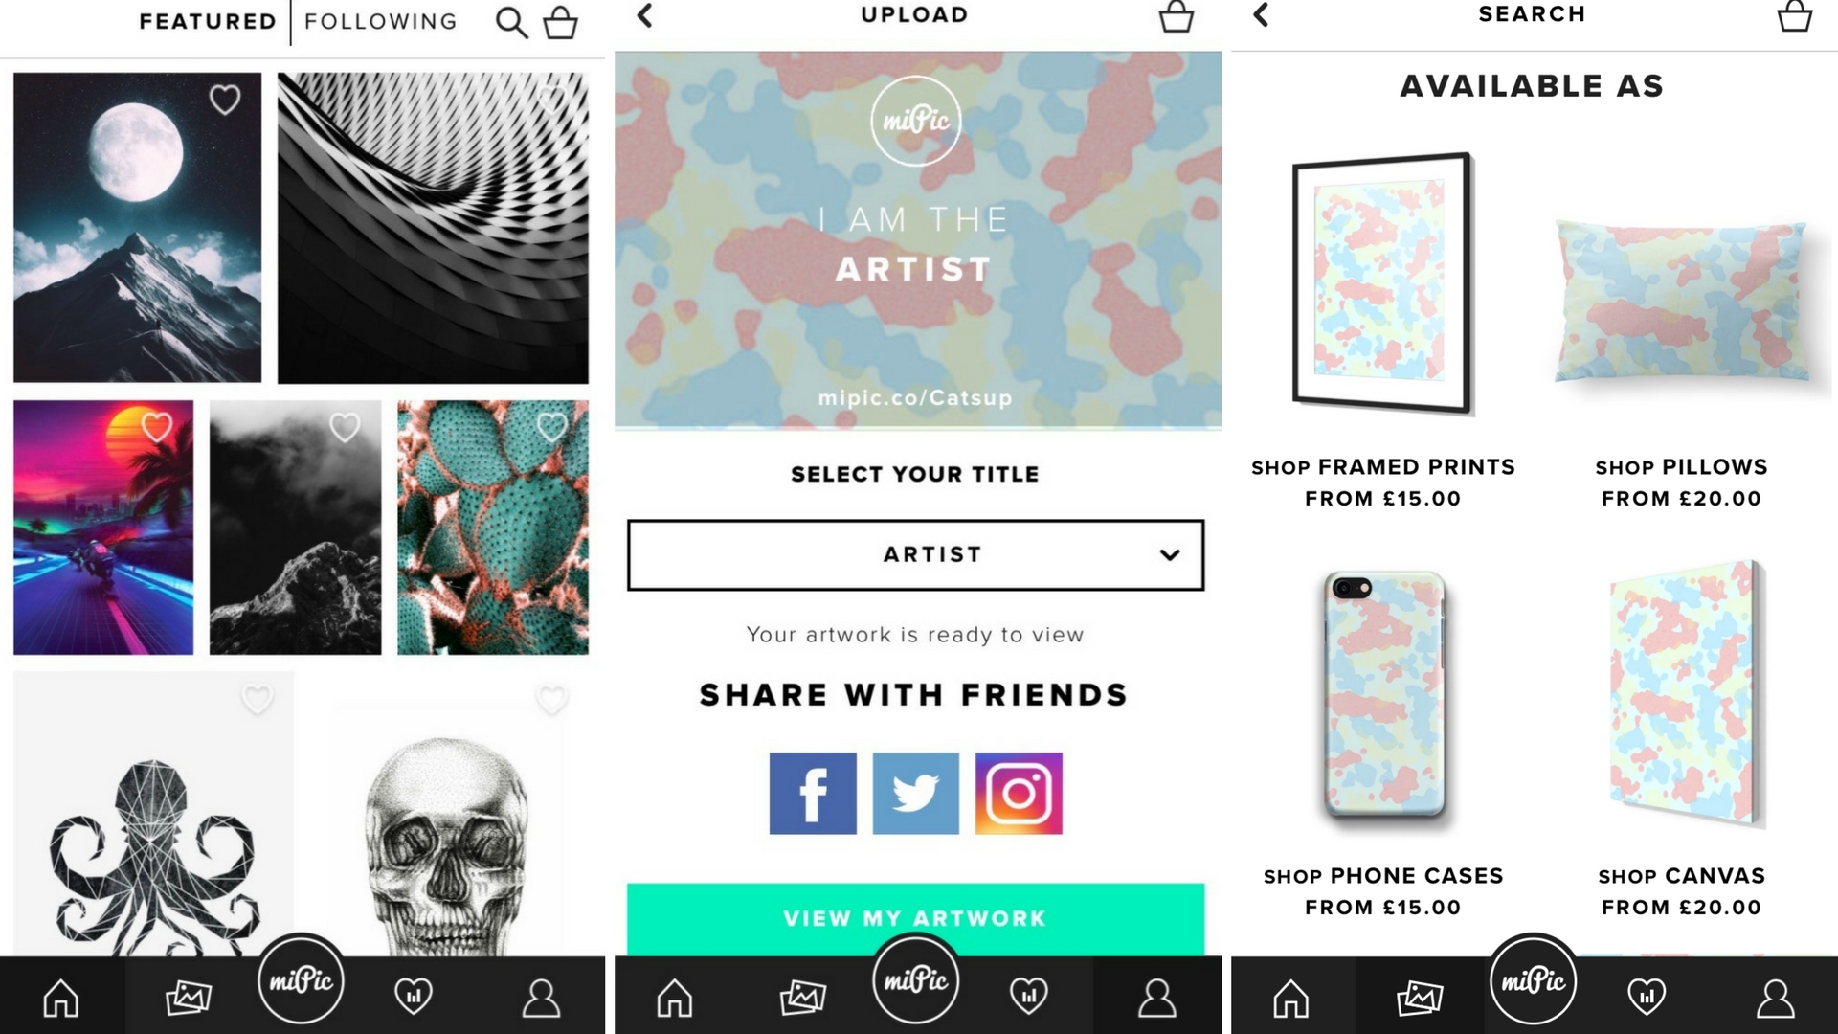Tap the miPic logo button on Upload screen

[x=916, y=980]
